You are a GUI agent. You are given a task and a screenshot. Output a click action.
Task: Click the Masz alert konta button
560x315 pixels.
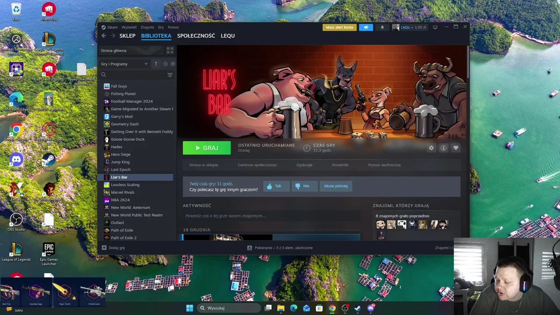[x=339, y=27]
